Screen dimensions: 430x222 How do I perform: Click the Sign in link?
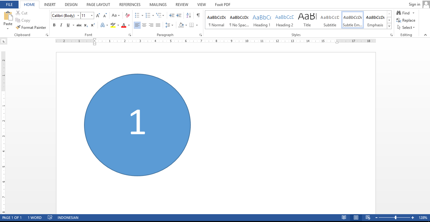tap(414, 4)
